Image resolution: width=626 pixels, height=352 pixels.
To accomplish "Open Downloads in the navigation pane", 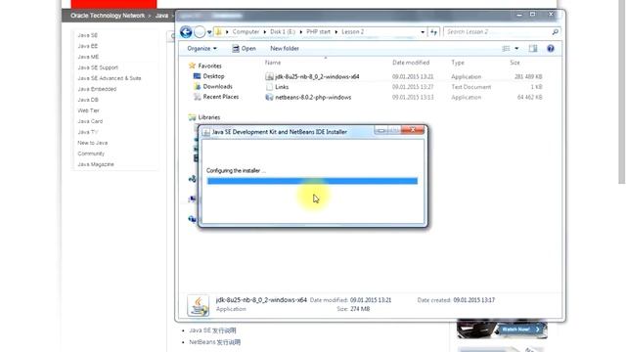I will 217,87.
